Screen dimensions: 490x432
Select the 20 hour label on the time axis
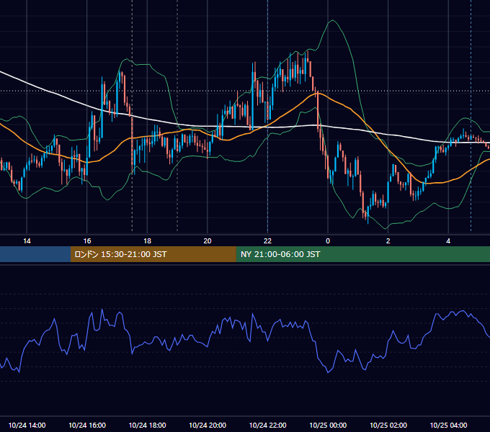[208, 241]
